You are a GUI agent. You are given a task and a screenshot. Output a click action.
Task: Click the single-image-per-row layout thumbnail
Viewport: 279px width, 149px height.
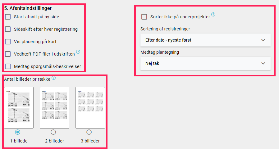click(19, 108)
